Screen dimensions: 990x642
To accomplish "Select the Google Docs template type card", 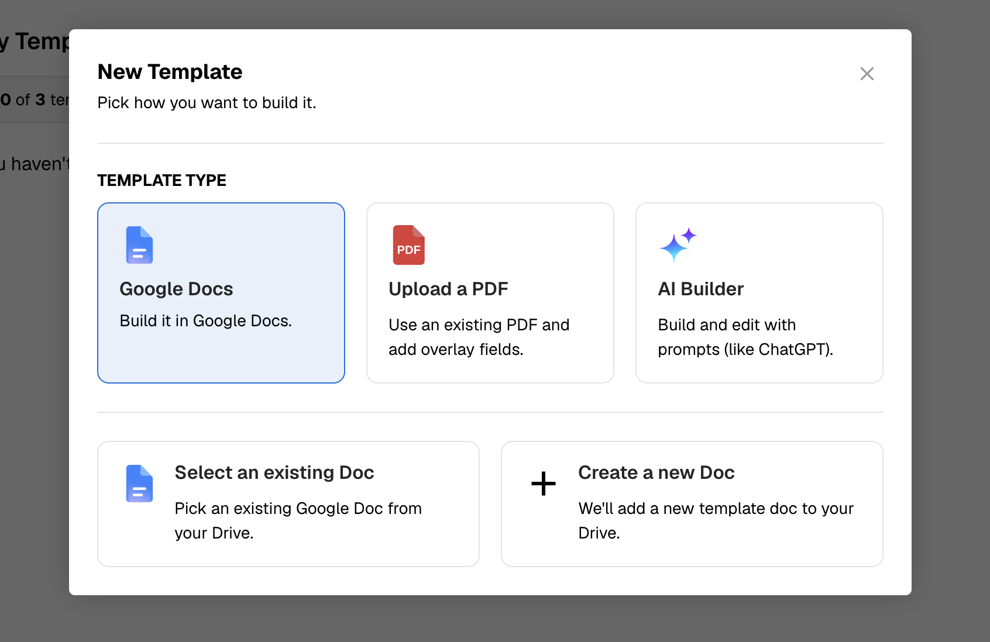I will pyautogui.click(x=221, y=293).
